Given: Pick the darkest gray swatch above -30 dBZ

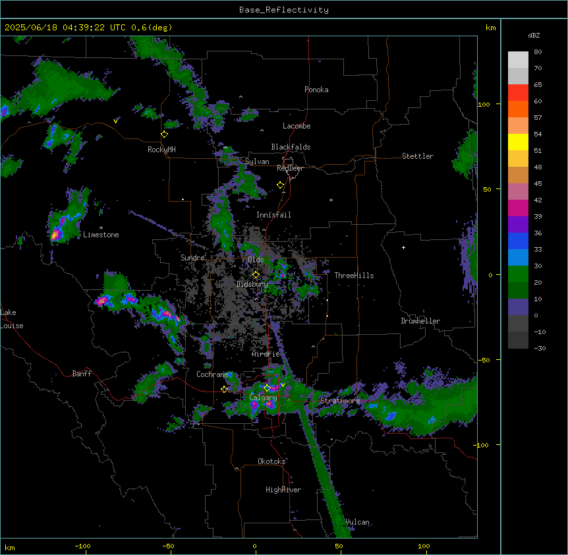Looking at the screenshot, I should pos(518,340).
